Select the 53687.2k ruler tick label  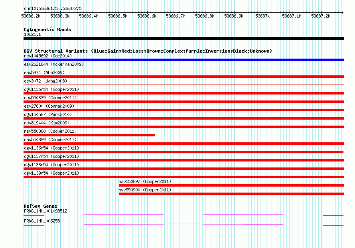321,16
